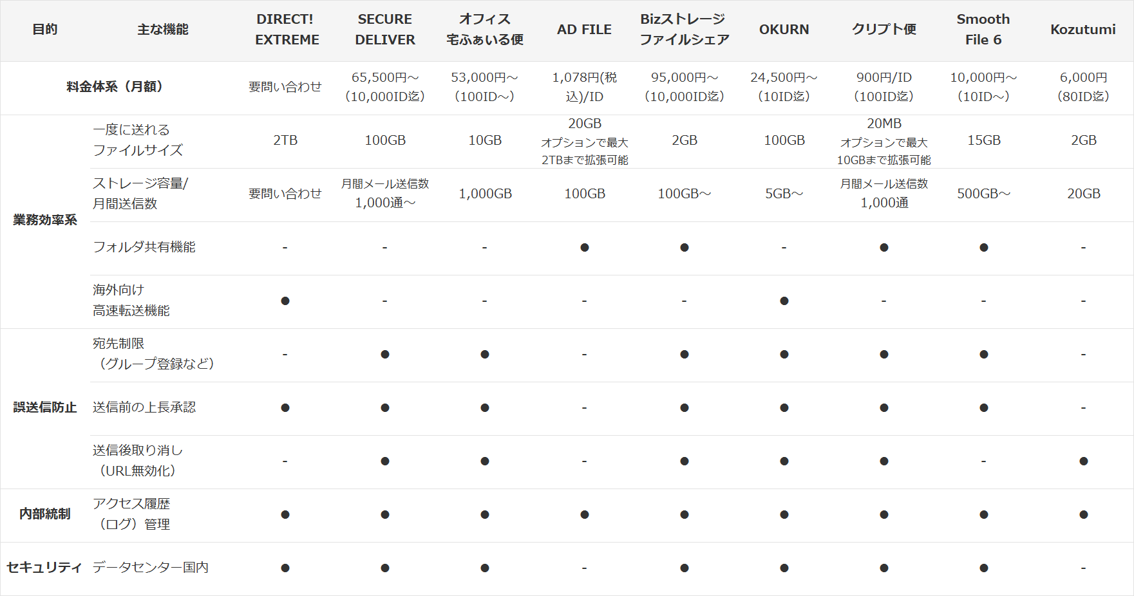Click the AD FILE folder sharing dot
The height and width of the screenshot is (596, 1134).
(x=584, y=247)
